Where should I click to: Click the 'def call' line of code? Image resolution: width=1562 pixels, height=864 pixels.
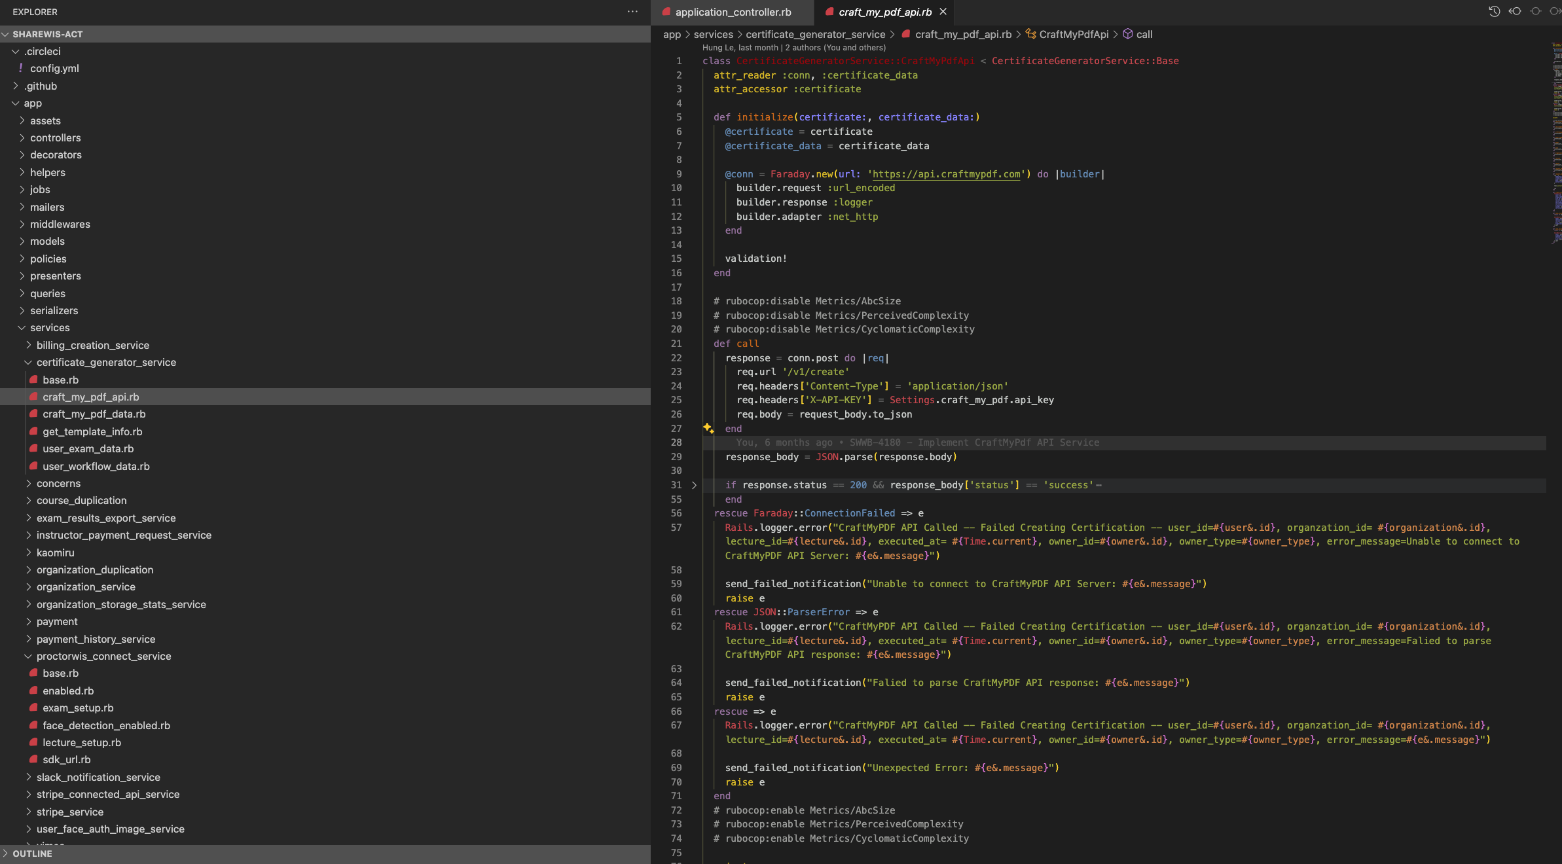(x=736, y=344)
